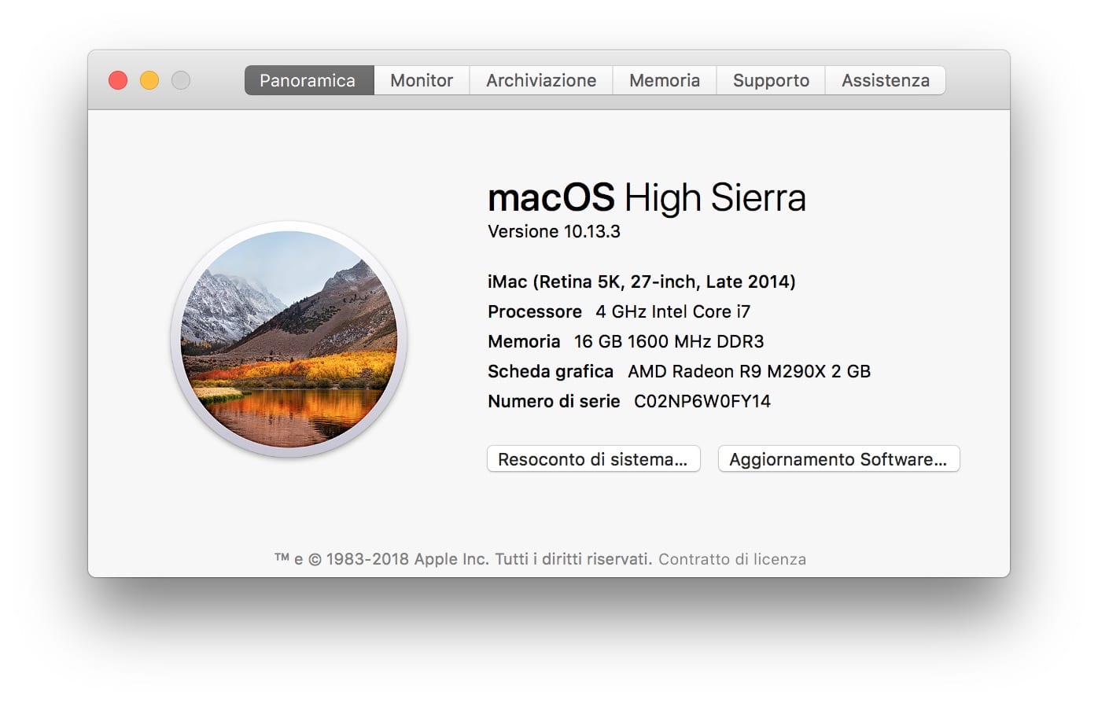Click the Versione 10.13.3 text

554,231
